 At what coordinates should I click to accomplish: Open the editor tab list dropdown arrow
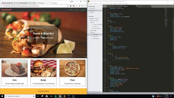[x=172, y=6]
